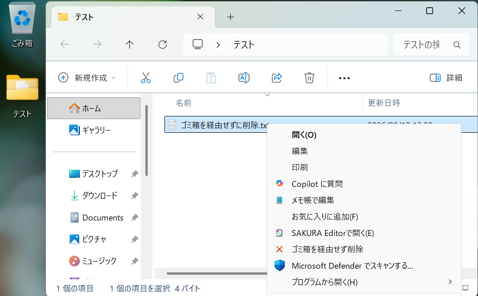Delete file using trash can icon

[x=309, y=78]
